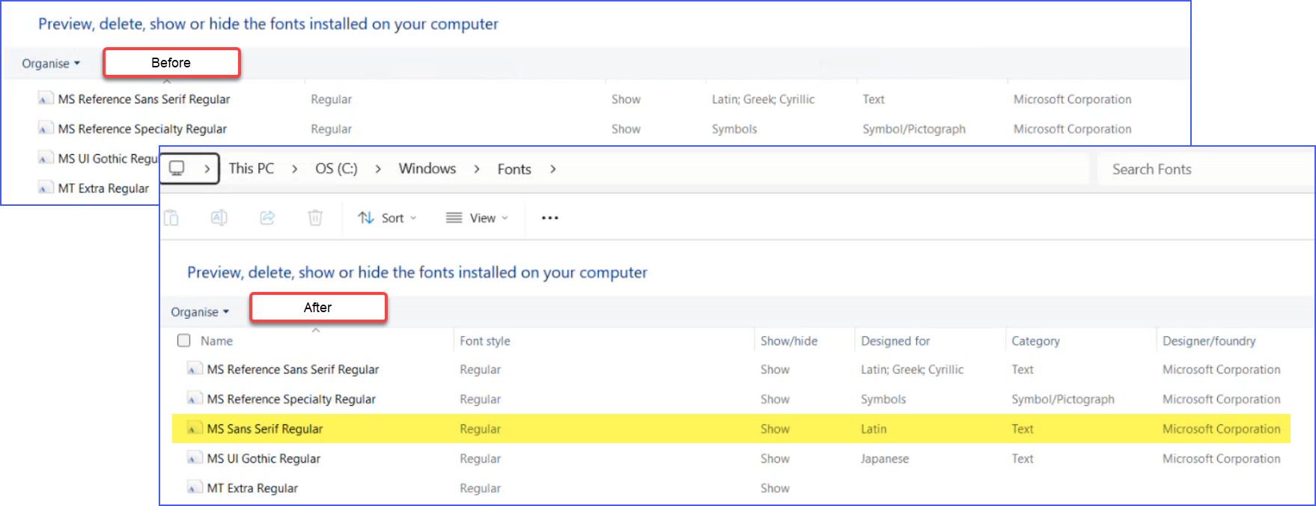Click the Designer/foundry column header
This screenshot has width=1316, height=506.
coord(1209,341)
